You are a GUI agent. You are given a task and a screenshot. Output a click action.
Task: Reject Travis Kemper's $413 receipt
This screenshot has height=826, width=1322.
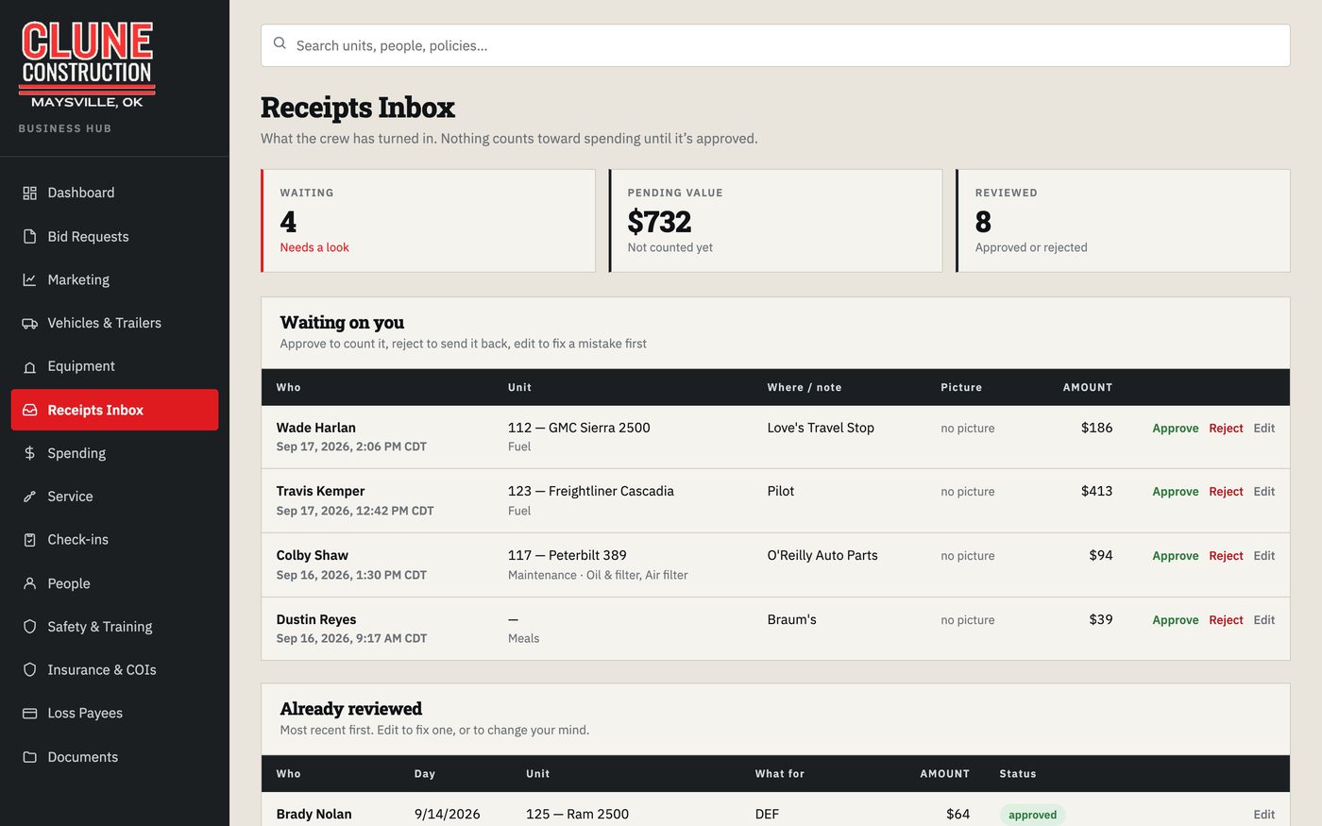(1226, 492)
